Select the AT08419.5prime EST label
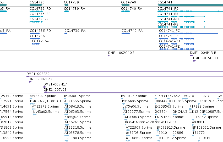 click(x=78, y=106)
